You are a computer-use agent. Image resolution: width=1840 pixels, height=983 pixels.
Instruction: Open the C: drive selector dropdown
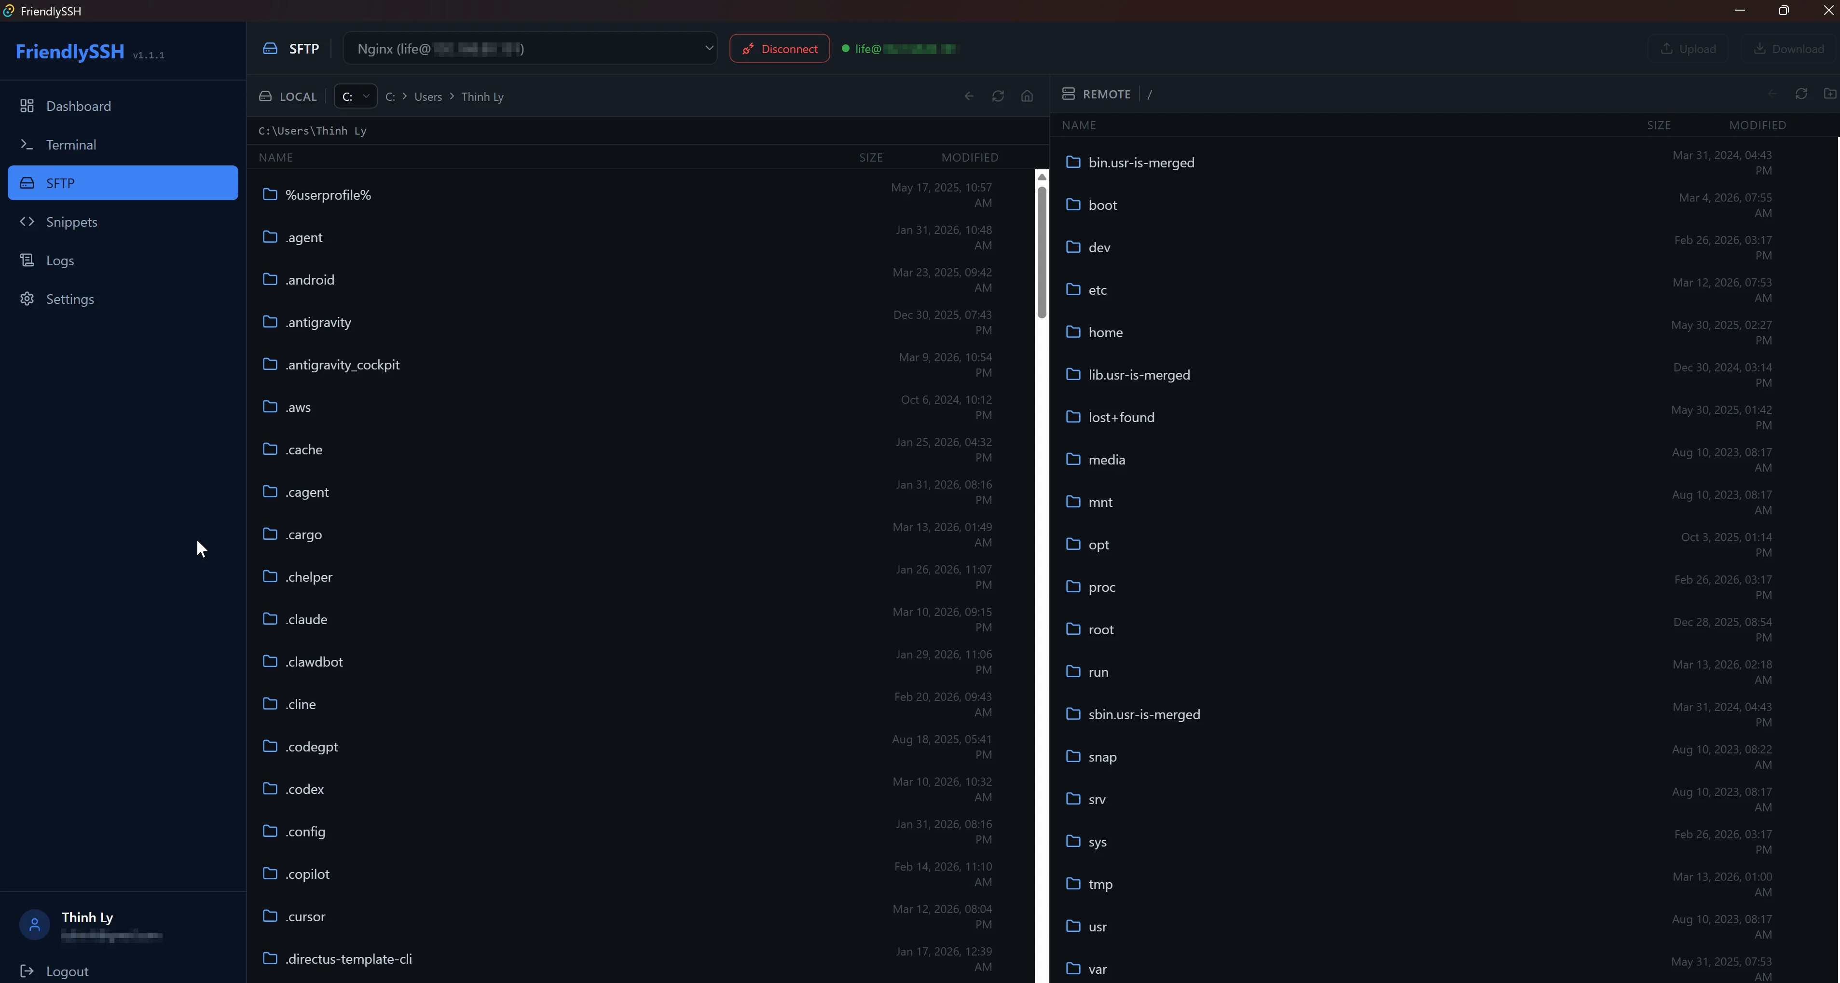coord(355,96)
